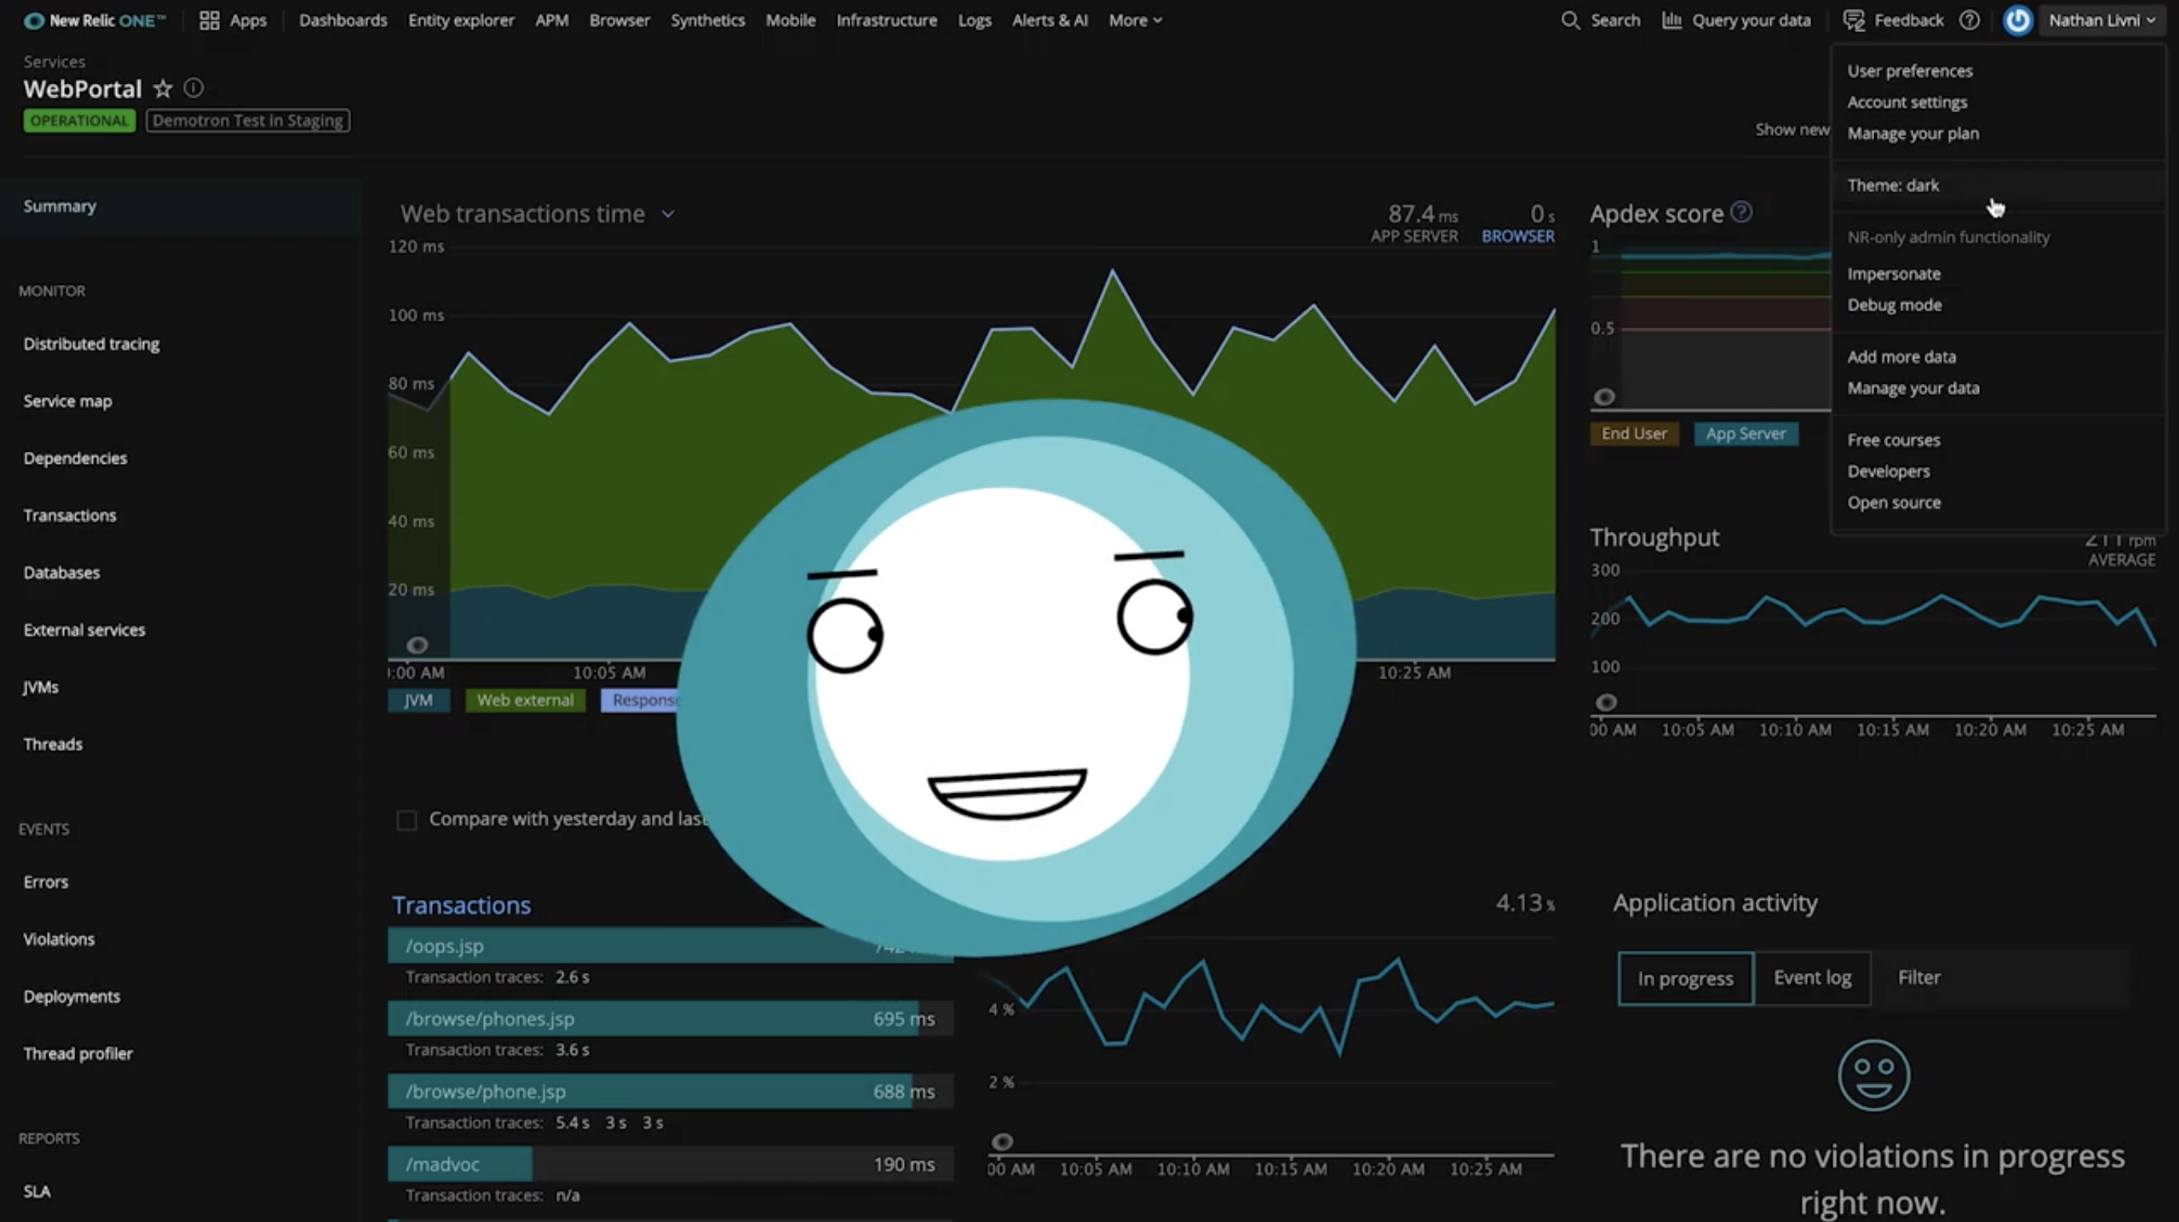Image resolution: width=2179 pixels, height=1222 pixels.
Task: Open Mobile in top nav
Action: (790, 20)
